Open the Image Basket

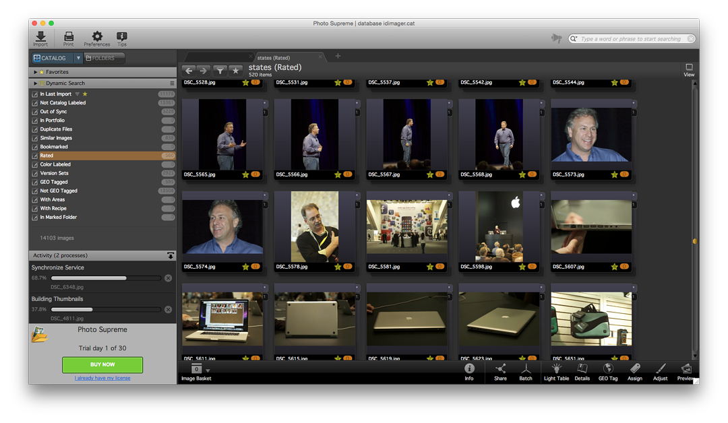pyautogui.click(x=196, y=372)
